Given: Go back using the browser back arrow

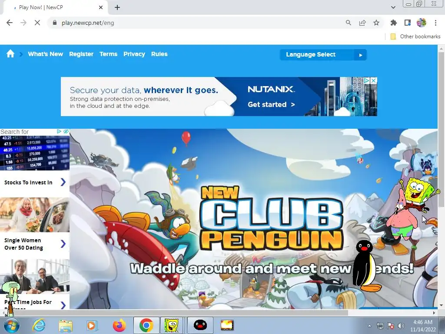Looking at the screenshot, I should (10, 23).
